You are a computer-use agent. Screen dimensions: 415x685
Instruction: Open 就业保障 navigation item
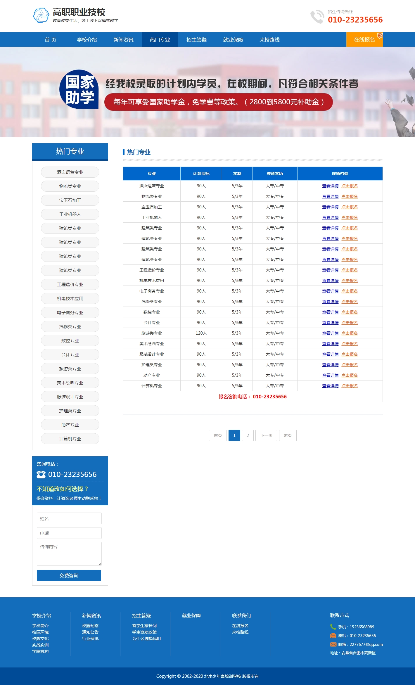pos(233,39)
